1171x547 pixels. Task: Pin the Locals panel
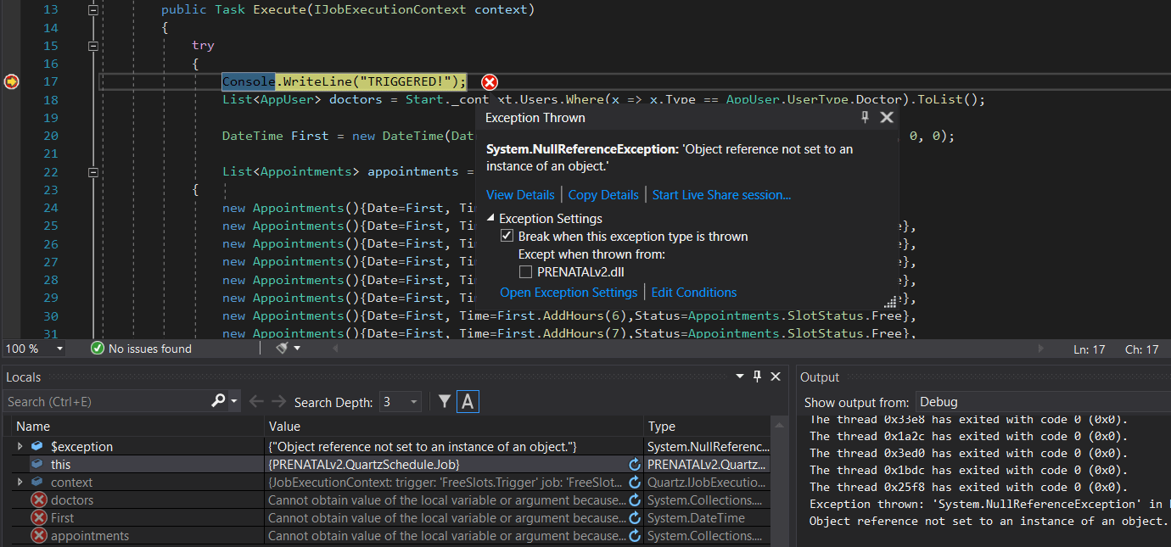tap(757, 377)
